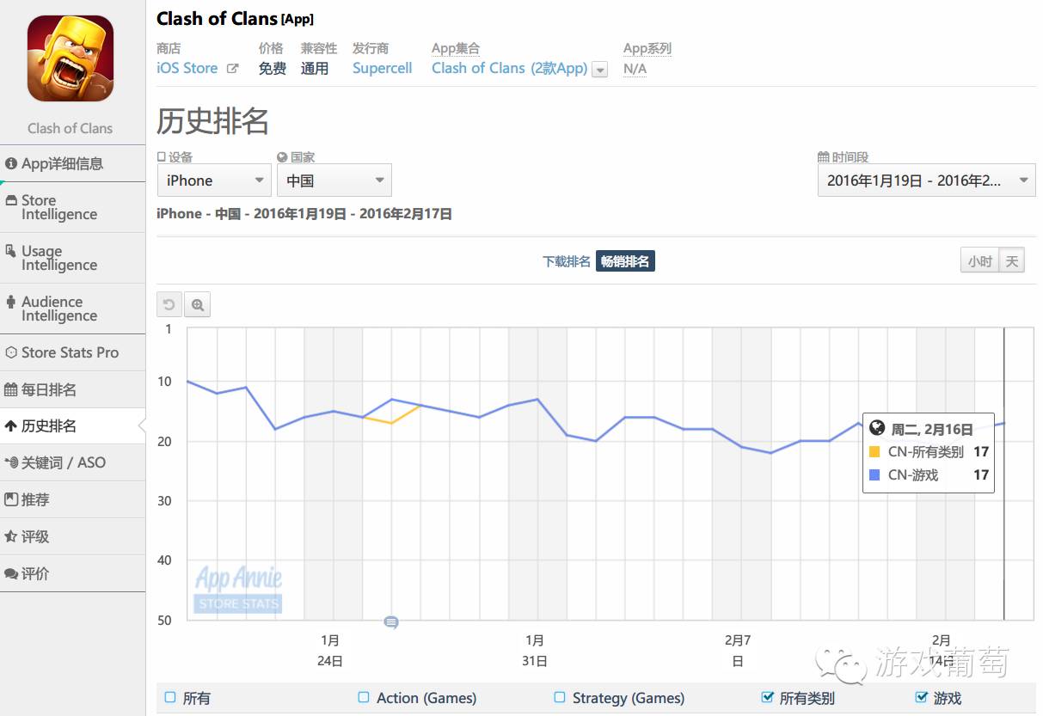Click the reset zoom icon above the chart
The width and height of the screenshot is (1043, 716).
click(x=169, y=304)
